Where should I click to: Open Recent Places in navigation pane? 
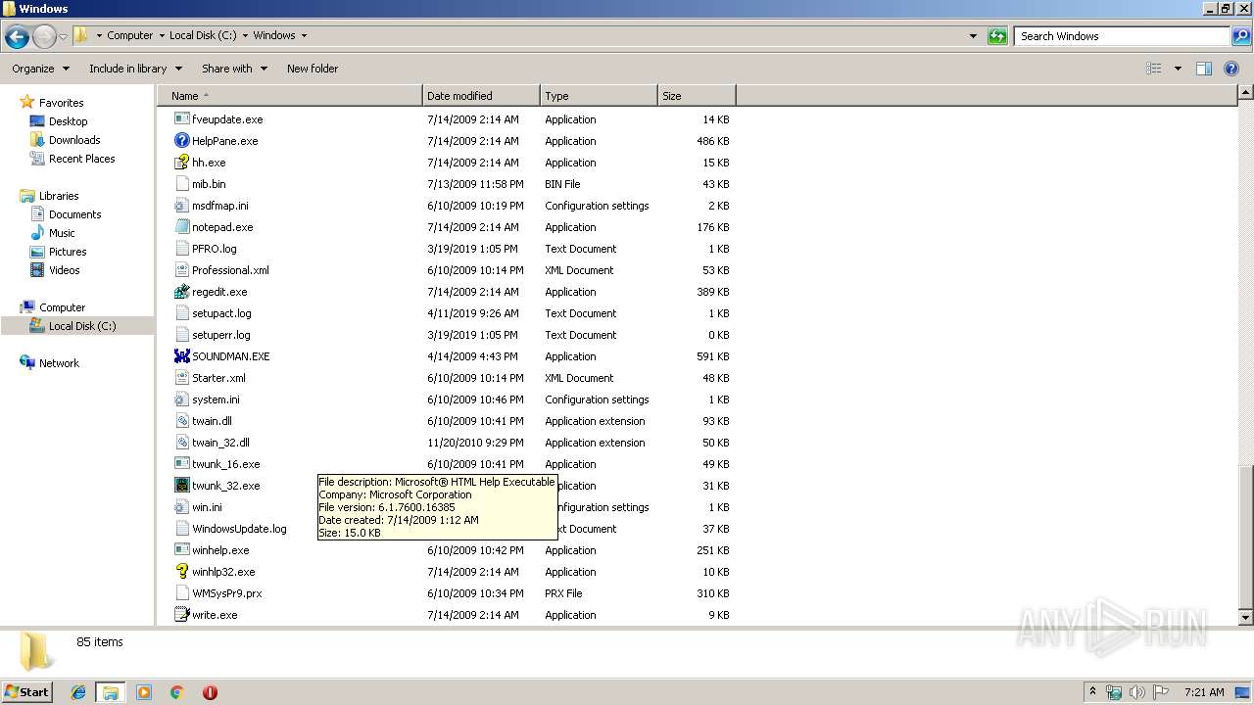[x=81, y=159]
